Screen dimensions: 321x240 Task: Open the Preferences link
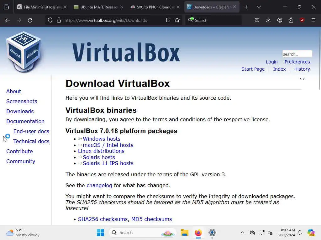point(297,62)
